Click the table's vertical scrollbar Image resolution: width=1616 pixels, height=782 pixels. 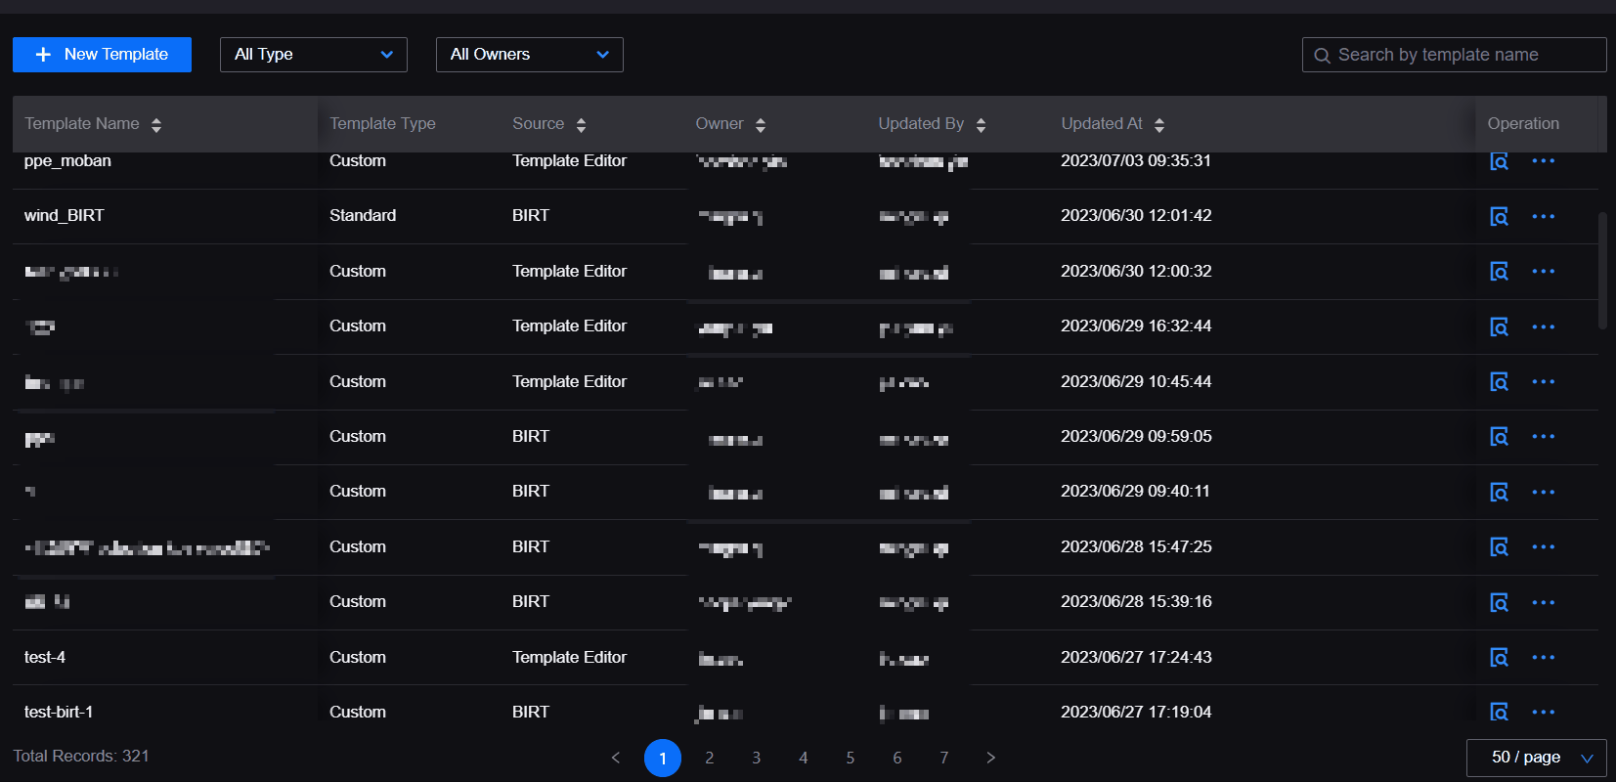[1601, 271]
